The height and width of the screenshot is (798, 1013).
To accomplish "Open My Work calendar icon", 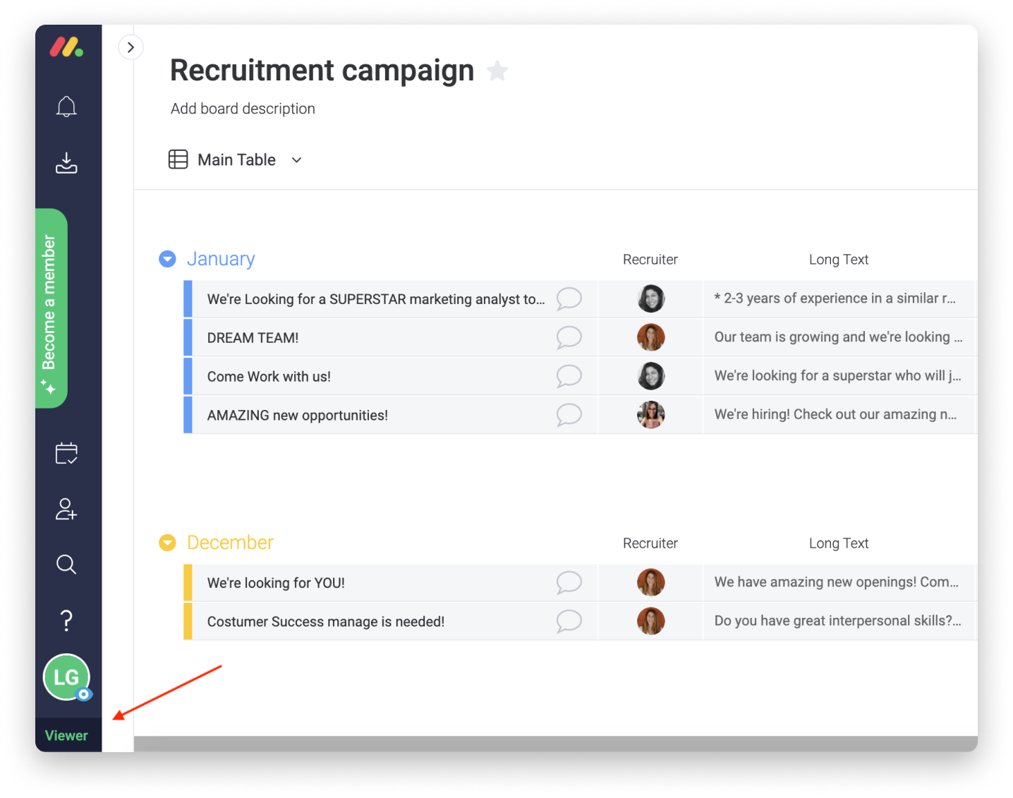I will coord(66,453).
